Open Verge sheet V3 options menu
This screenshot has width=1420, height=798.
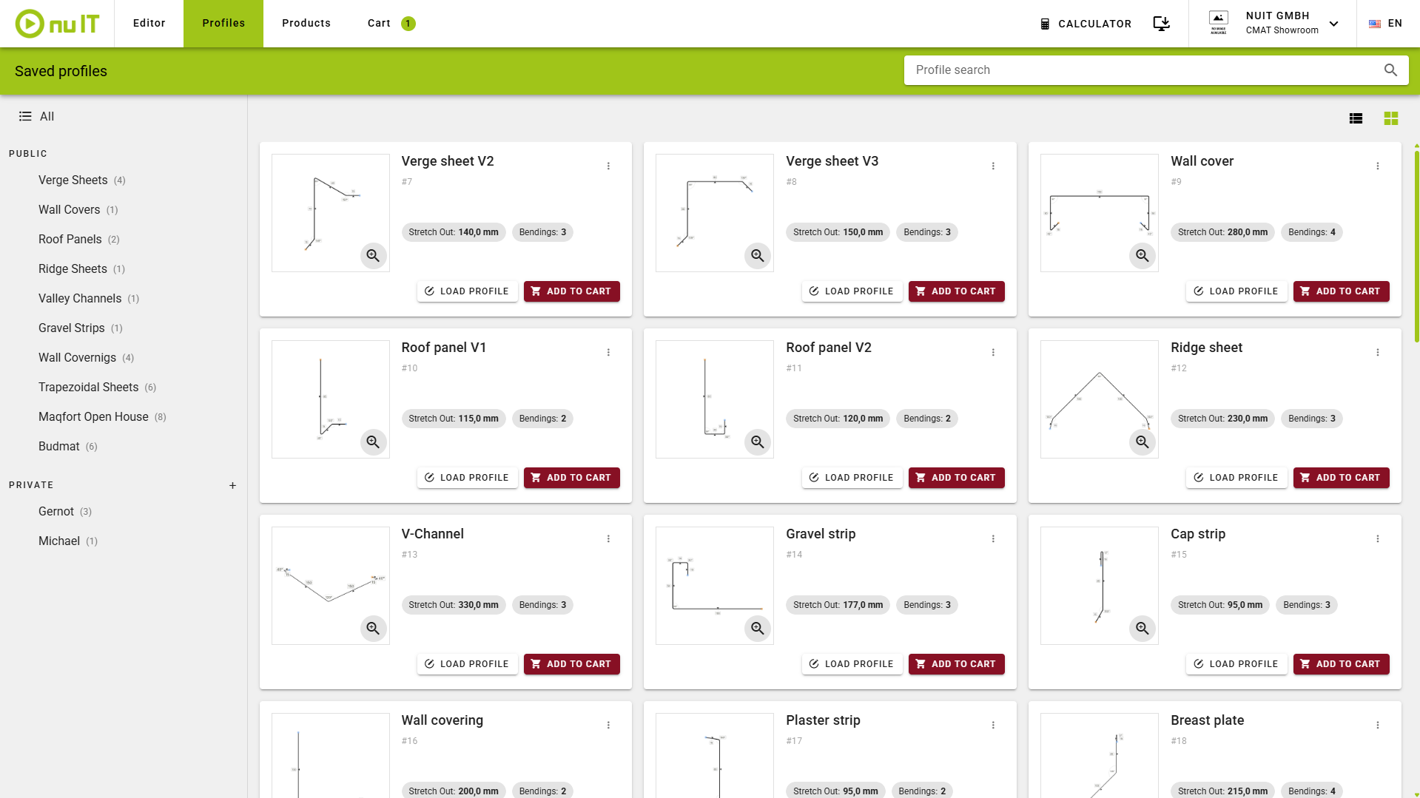click(993, 166)
